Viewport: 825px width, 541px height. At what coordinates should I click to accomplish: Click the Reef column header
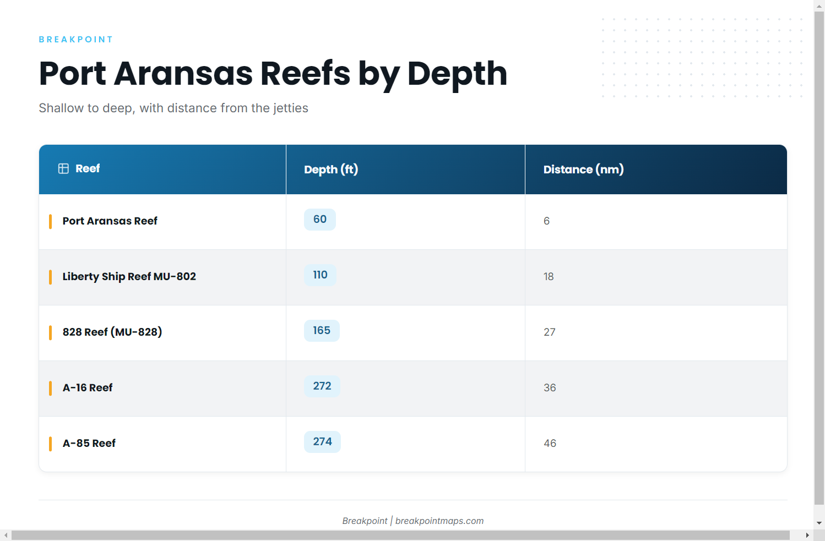pyautogui.click(x=162, y=170)
